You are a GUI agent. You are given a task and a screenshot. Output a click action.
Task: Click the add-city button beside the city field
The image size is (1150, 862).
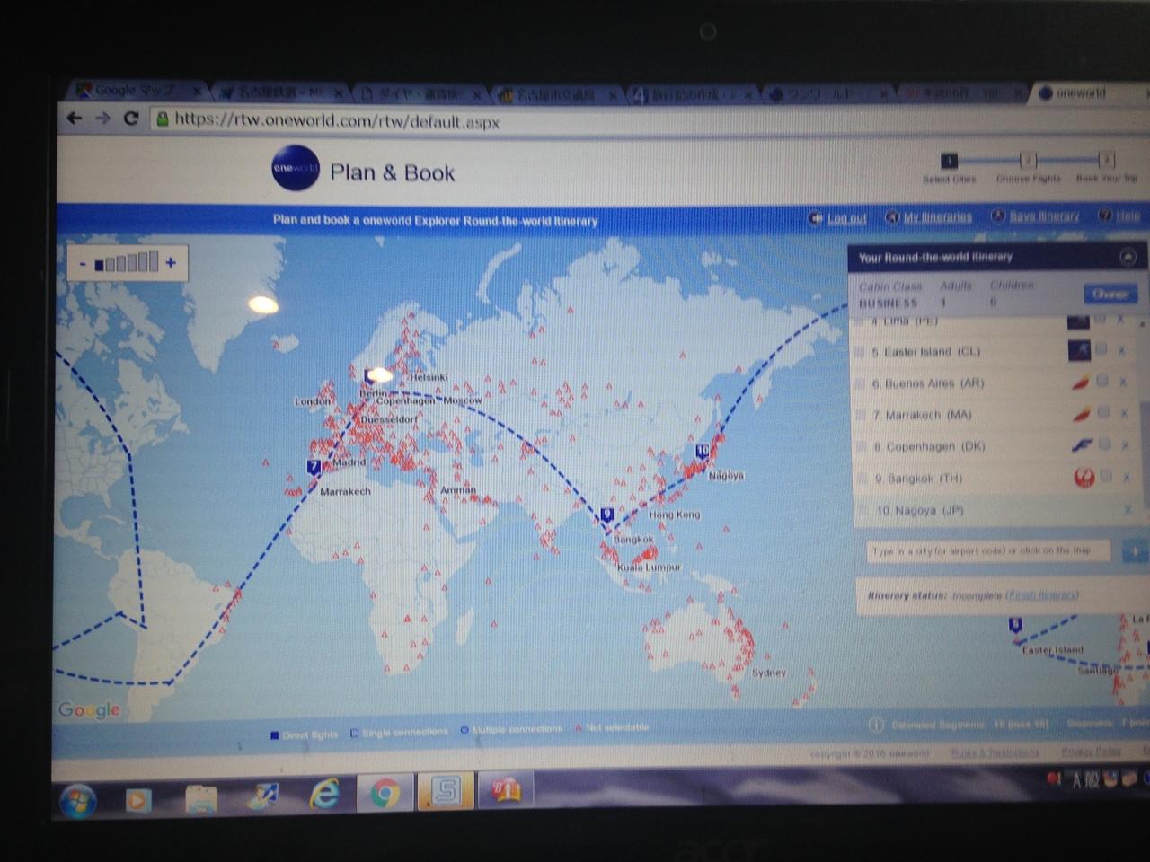click(x=1134, y=551)
